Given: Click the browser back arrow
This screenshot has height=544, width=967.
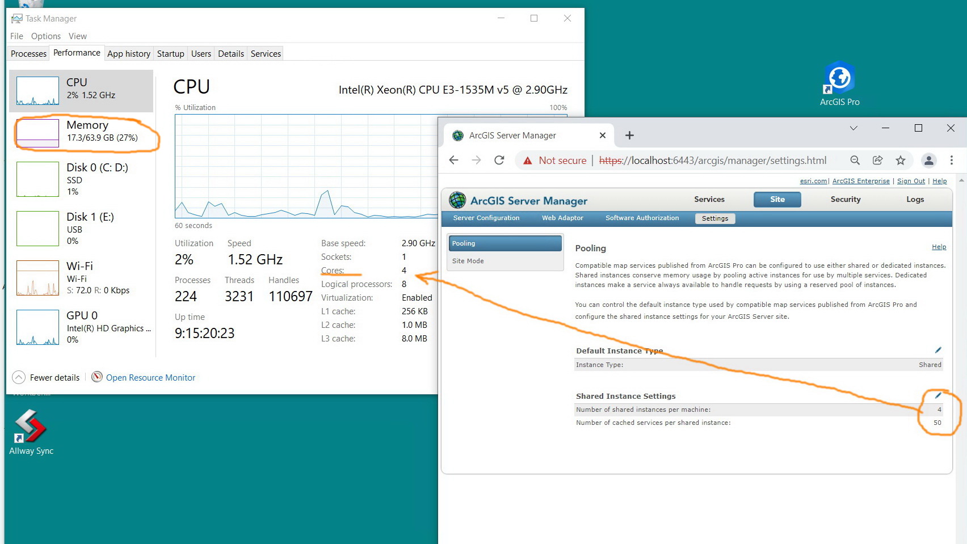Looking at the screenshot, I should point(453,161).
